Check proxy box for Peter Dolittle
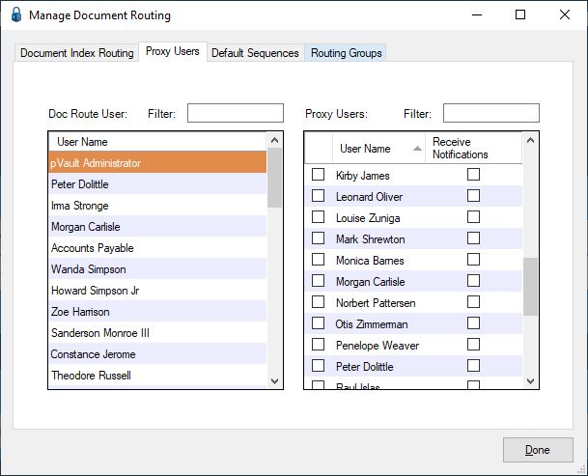Image resolution: width=588 pixels, height=476 pixels. (x=318, y=366)
